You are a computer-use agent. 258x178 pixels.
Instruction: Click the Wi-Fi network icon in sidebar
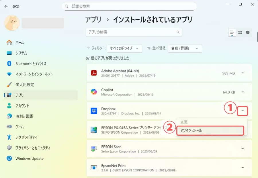tap(9, 74)
